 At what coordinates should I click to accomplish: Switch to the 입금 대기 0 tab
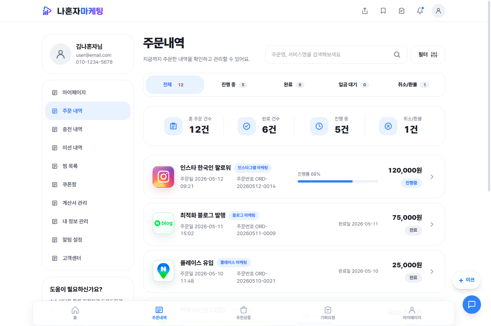click(x=353, y=85)
